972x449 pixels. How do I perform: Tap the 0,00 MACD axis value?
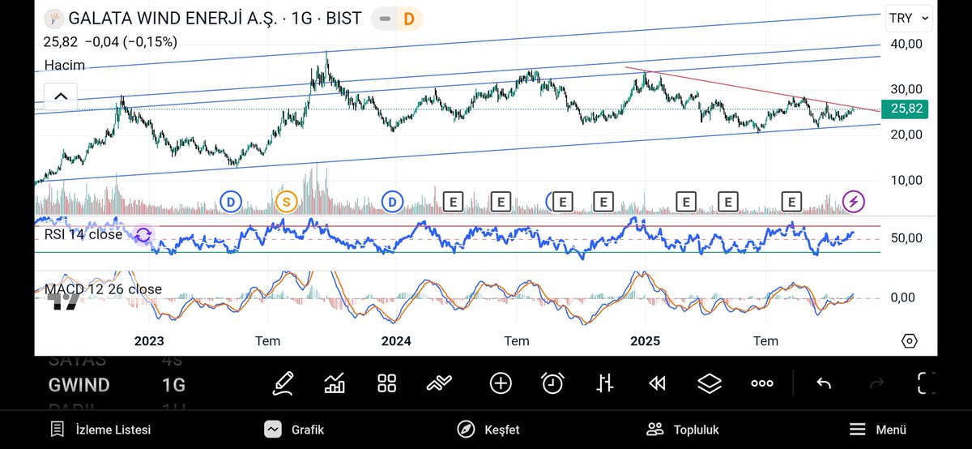(x=902, y=297)
